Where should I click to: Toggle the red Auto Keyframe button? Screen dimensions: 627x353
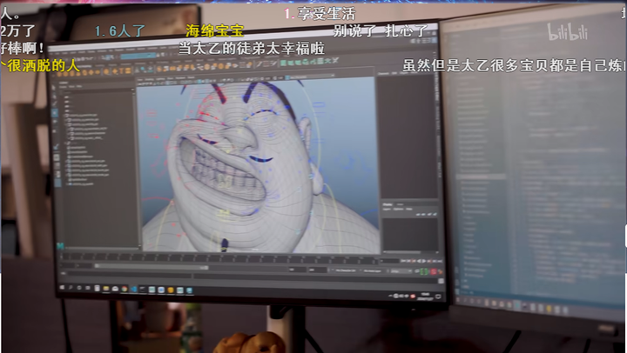point(433,271)
